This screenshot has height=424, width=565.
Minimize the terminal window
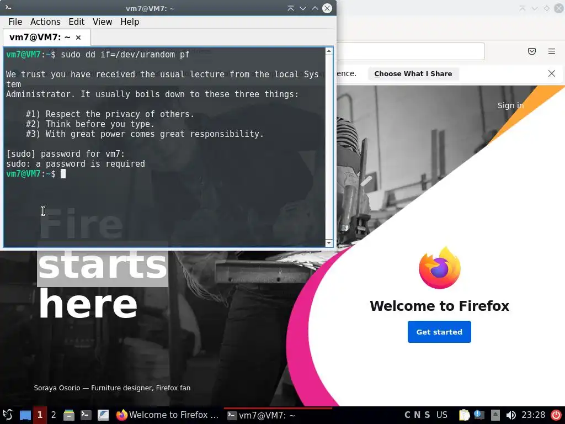pyautogui.click(x=303, y=8)
